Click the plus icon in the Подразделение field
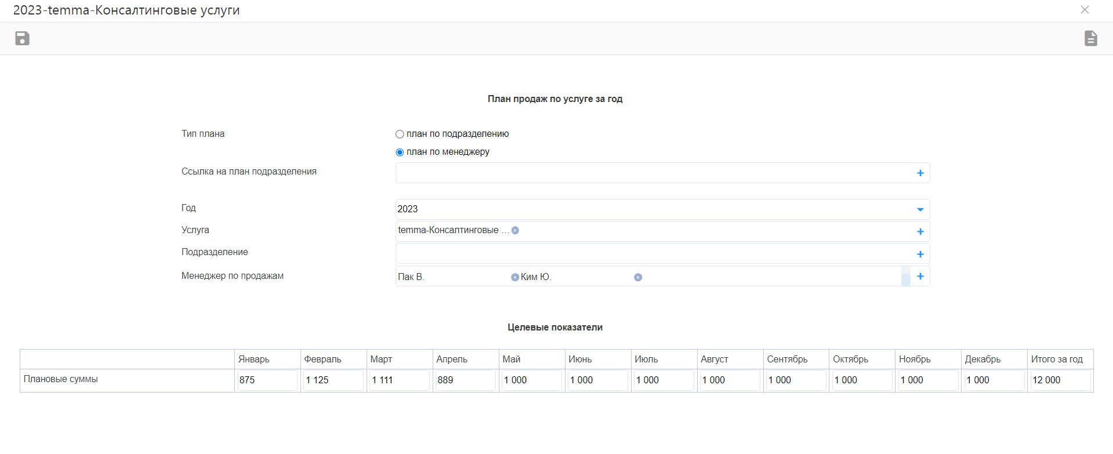The height and width of the screenshot is (454, 1113). tap(920, 254)
